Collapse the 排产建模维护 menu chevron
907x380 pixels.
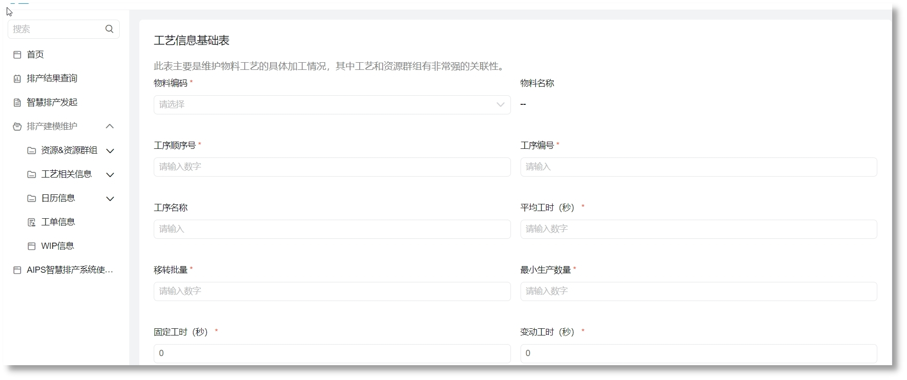(110, 126)
